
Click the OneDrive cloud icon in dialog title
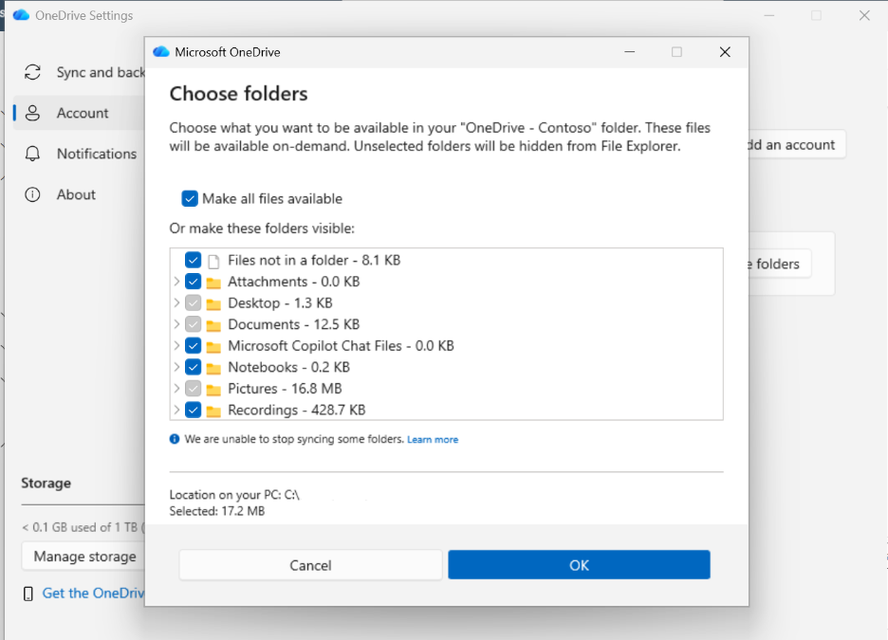pos(161,52)
